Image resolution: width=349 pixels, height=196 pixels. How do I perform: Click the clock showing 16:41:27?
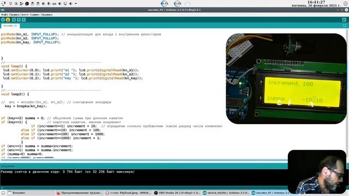(x=316, y=2)
